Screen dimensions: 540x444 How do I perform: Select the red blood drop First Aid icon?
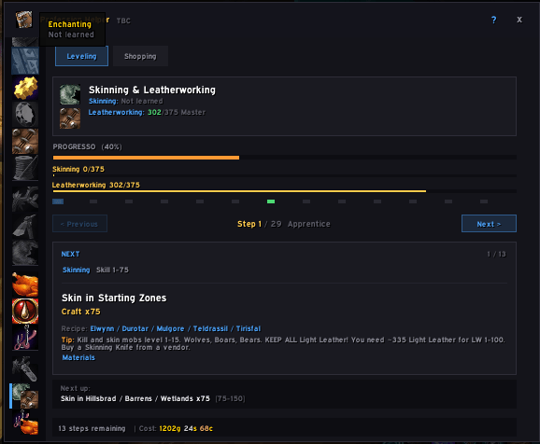[25, 311]
